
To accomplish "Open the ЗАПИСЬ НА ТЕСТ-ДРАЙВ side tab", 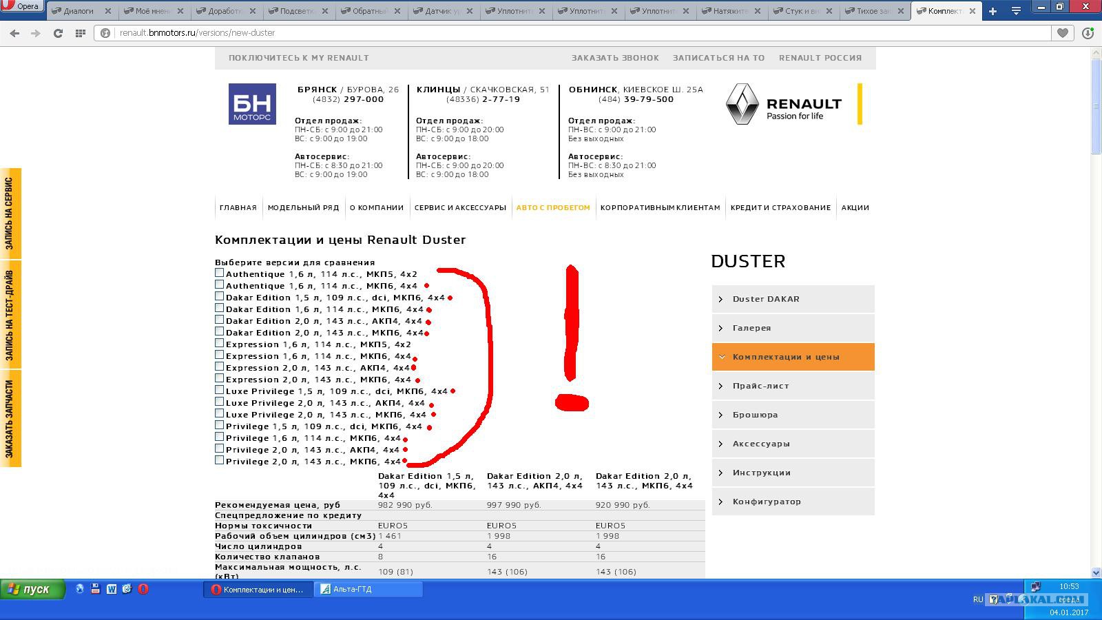I will tap(10, 314).
